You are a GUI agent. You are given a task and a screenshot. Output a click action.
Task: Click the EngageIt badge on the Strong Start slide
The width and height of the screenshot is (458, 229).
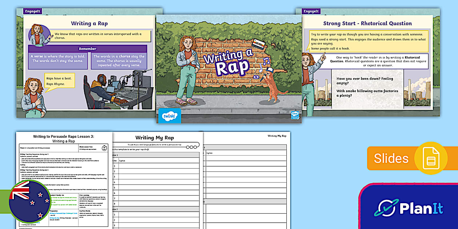click(310, 11)
